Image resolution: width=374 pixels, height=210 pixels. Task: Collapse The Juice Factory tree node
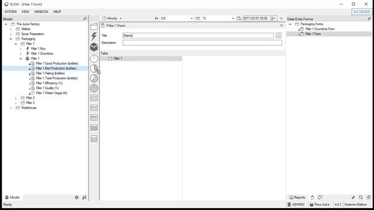coord(6,24)
